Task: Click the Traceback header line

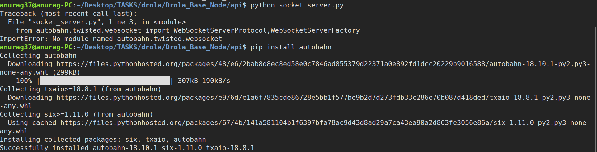Action: coord(68,14)
